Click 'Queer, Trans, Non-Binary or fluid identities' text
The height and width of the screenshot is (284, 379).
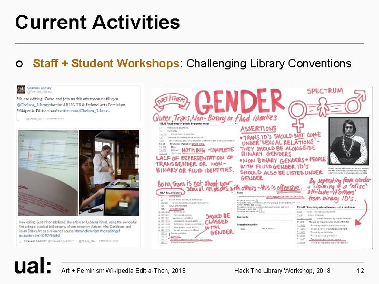[215, 118]
